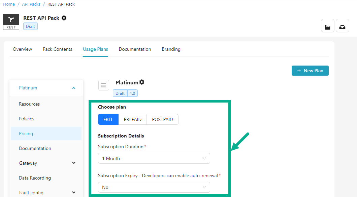This screenshot has width=357, height=197.
Task: Open the auto-renewal Subscription Expiry dropdown
Action: pos(154,187)
